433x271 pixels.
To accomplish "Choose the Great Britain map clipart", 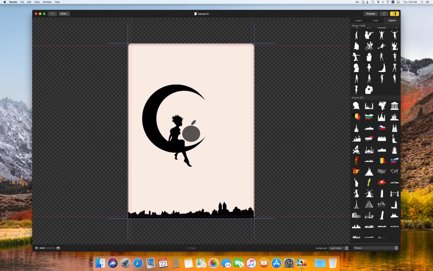I will (356, 193).
